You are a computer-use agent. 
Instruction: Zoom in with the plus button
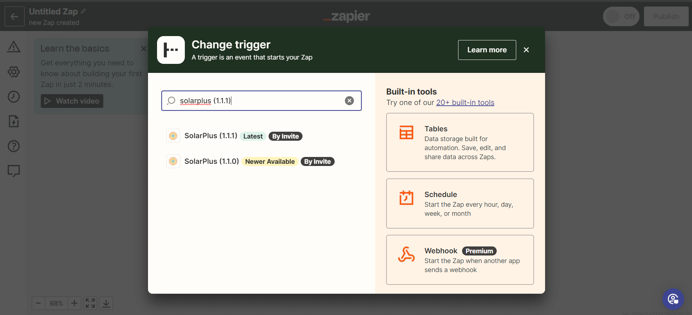(74, 303)
